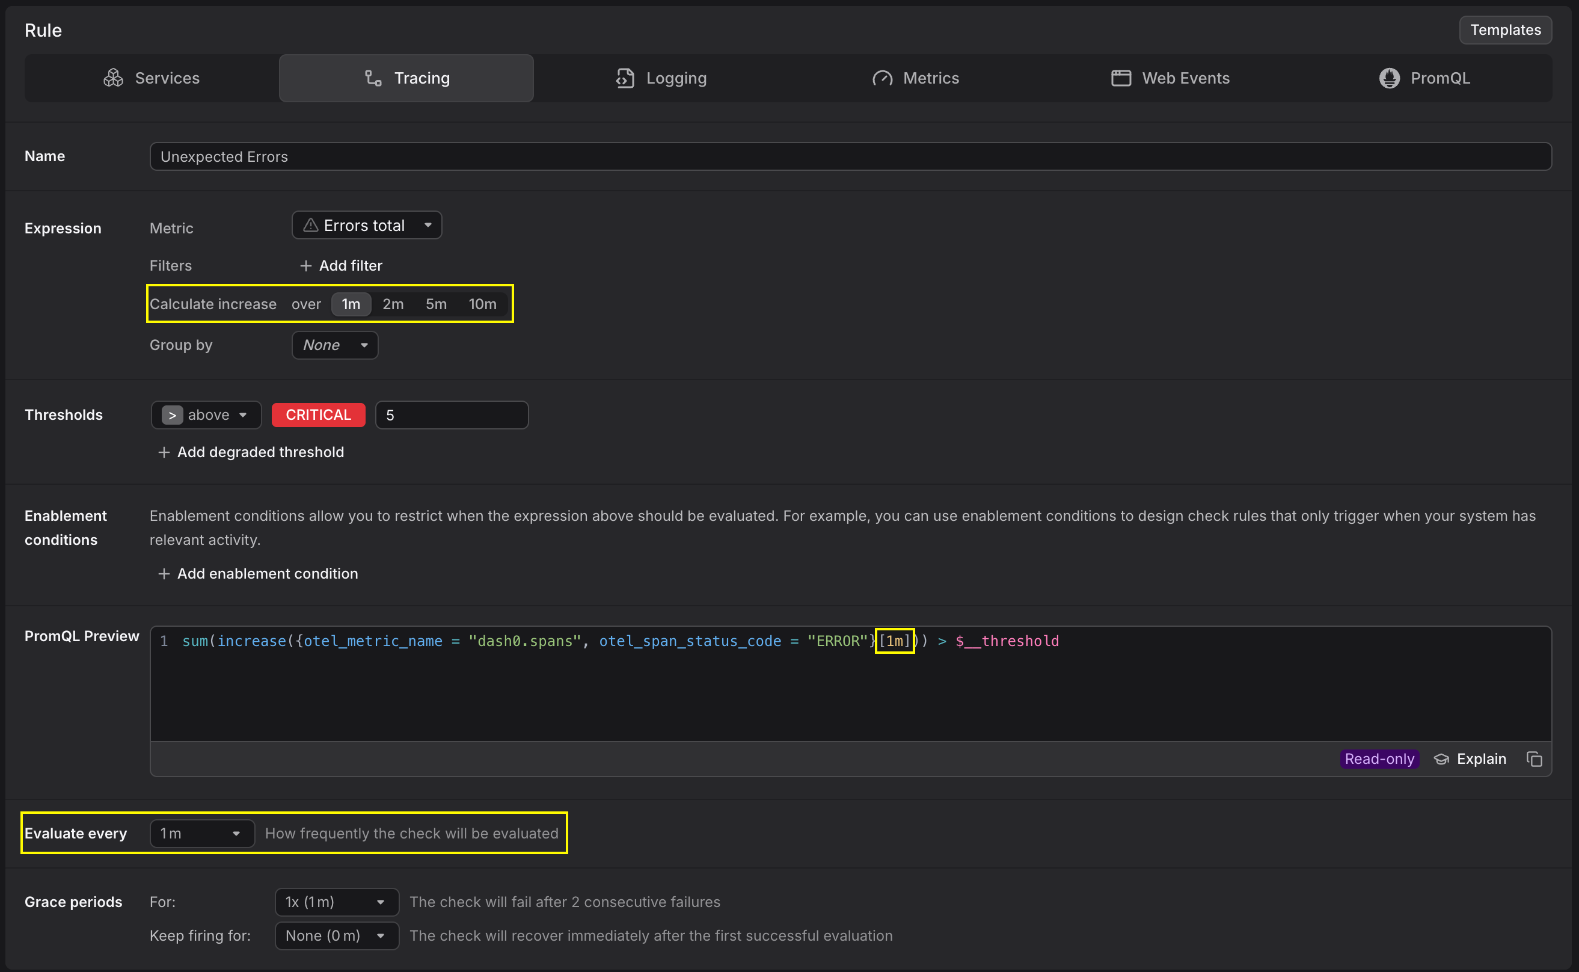
Task: Copy the PromQL preview with copy icon
Action: click(1534, 758)
